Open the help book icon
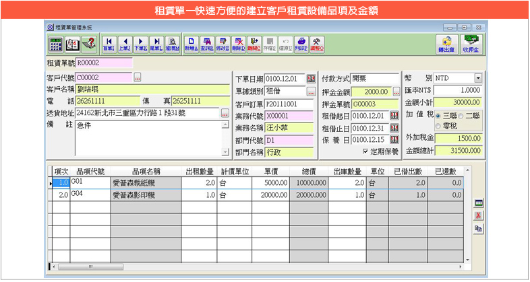The height and width of the screenshot is (282, 530). pos(72,44)
